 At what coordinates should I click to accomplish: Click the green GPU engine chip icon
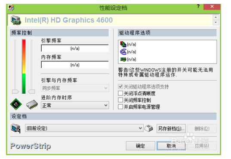(16, 104)
